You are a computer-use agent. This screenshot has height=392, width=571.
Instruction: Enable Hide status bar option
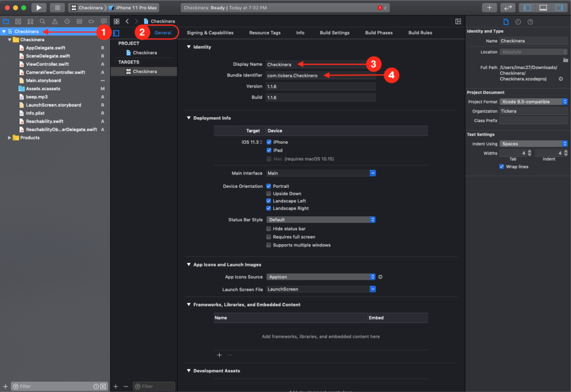[268, 229]
